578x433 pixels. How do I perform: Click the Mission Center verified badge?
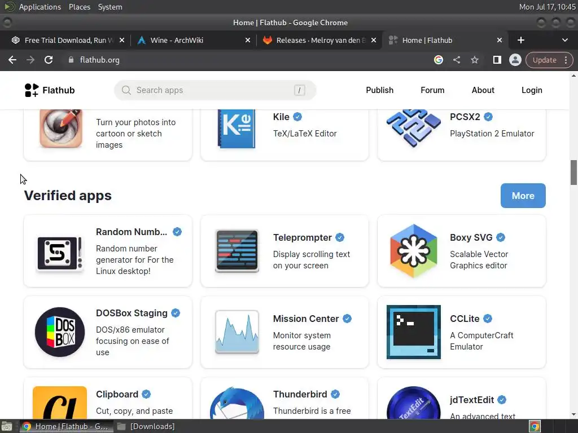pos(347,319)
